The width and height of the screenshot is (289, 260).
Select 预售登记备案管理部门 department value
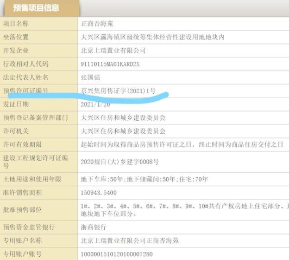(x=123, y=118)
